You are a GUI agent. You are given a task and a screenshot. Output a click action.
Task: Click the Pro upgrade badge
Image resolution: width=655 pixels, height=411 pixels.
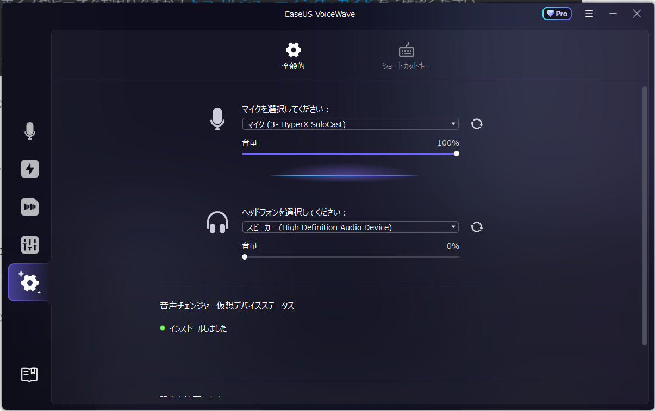pyautogui.click(x=557, y=13)
